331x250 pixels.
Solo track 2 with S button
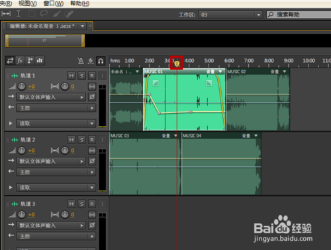point(81,140)
